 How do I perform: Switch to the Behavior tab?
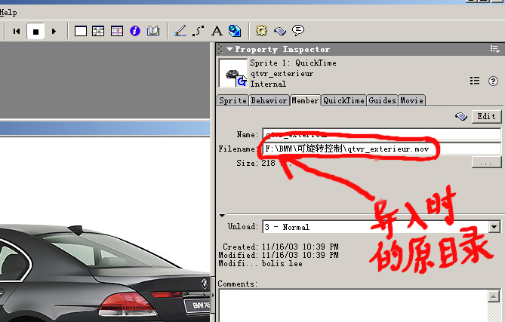(269, 100)
